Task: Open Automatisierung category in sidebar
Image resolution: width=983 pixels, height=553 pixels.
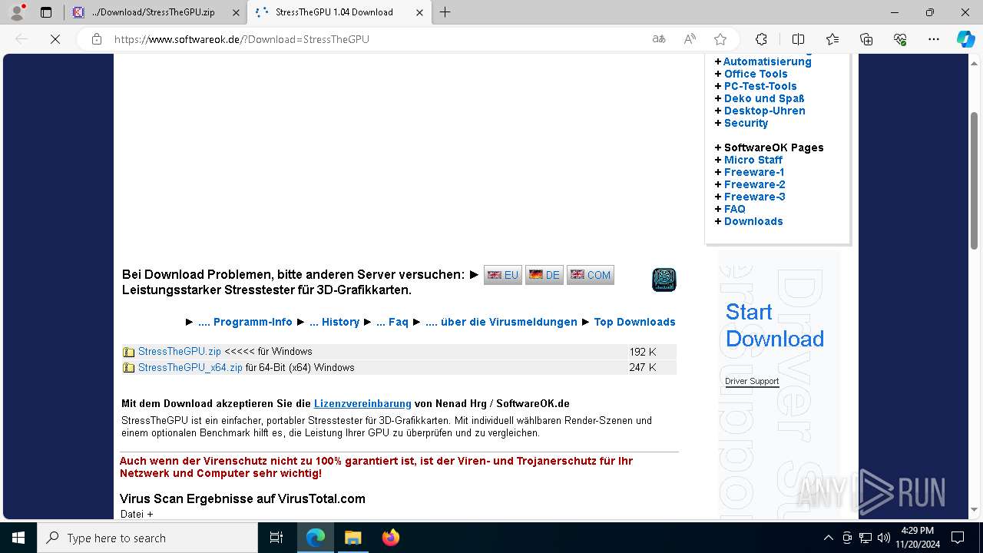Action: pyautogui.click(x=767, y=61)
